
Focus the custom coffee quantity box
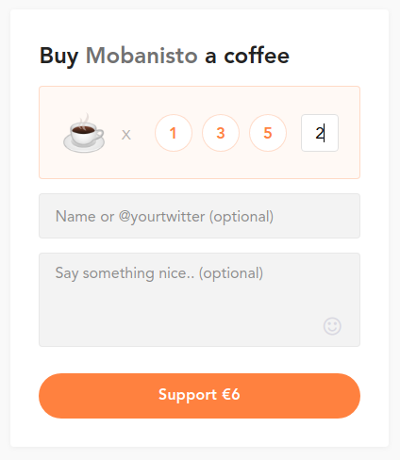(x=320, y=133)
